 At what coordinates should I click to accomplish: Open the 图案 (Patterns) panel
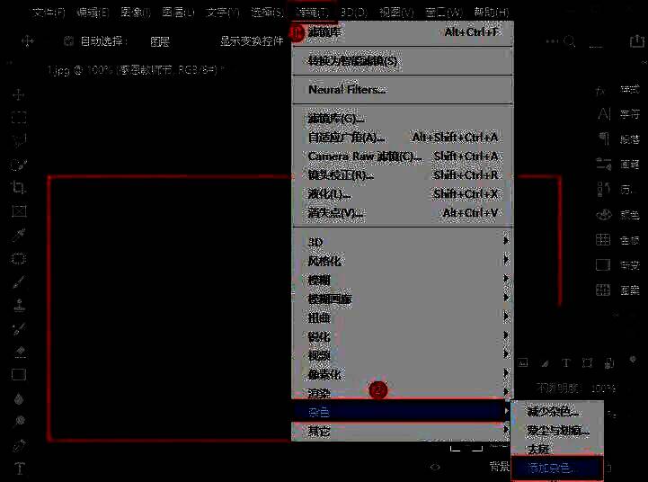tap(618, 290)
